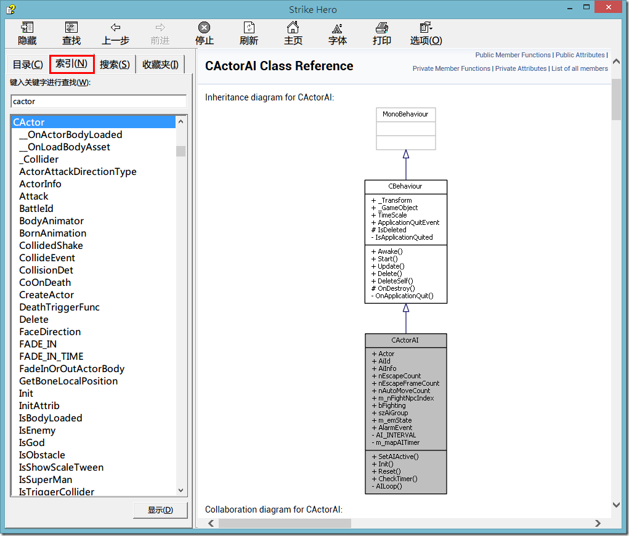Click the 显示(D) display button
Viewport: 629px width, 536px height.
click(x=160, y=510)
